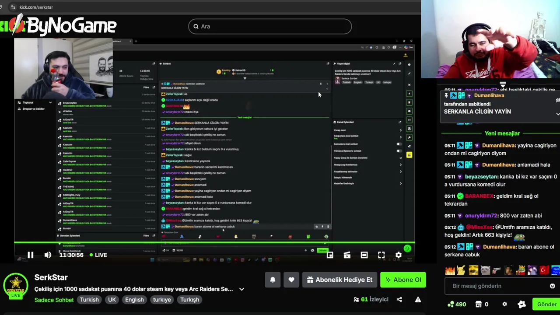Open the SerkStar channel name link
The height and width of the screenshot is (315, 560).
pyautogui.click(x=51, y=277)
